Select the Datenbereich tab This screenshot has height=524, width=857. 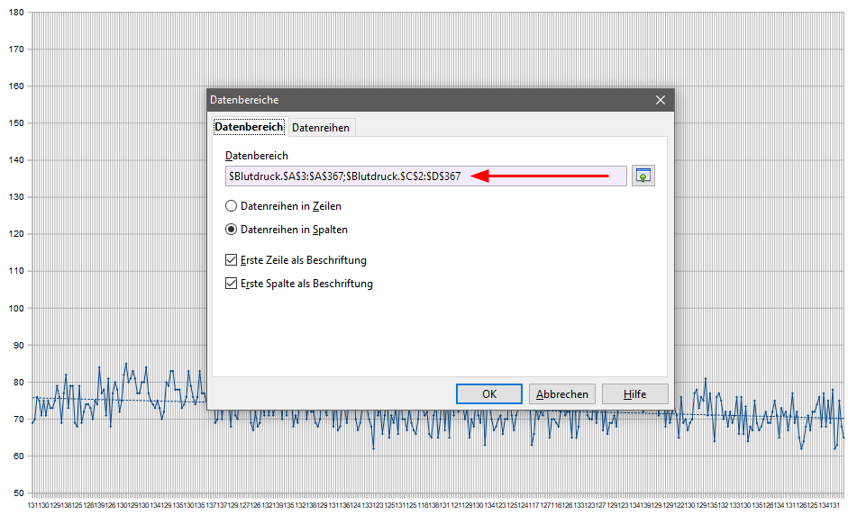(x=249, y=128)
